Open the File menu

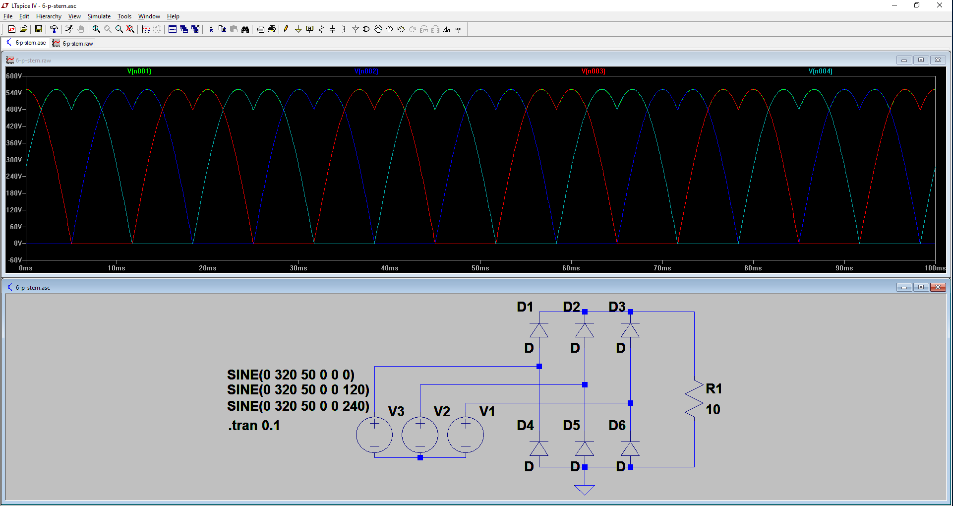pyautogui.click(x=8, y=16)
